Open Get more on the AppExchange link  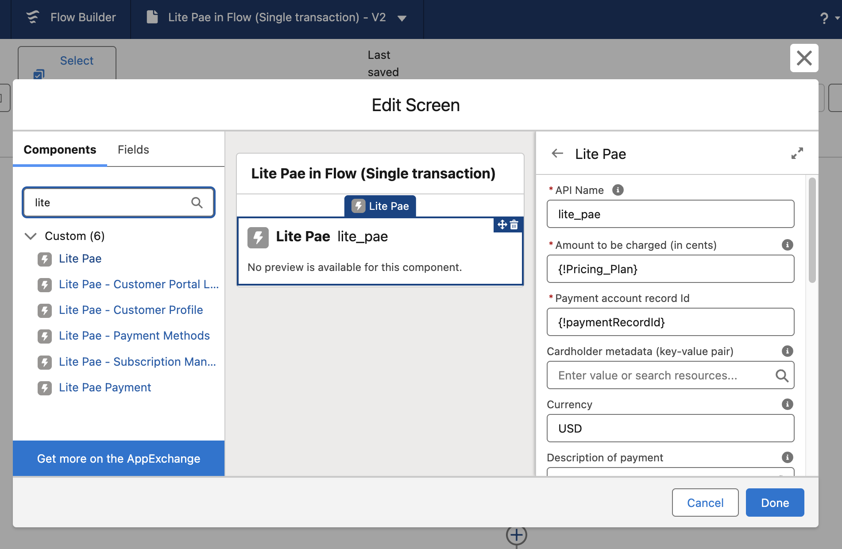point(119,459)
